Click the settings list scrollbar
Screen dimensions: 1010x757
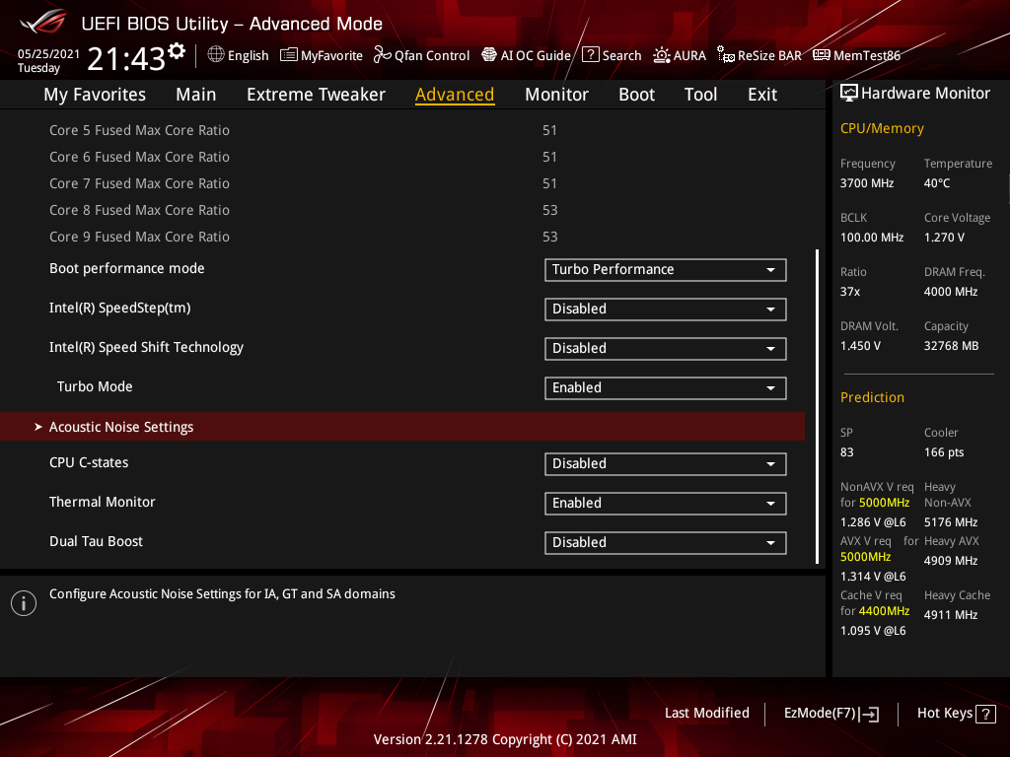pyautogui.click(x=817, y=407)
